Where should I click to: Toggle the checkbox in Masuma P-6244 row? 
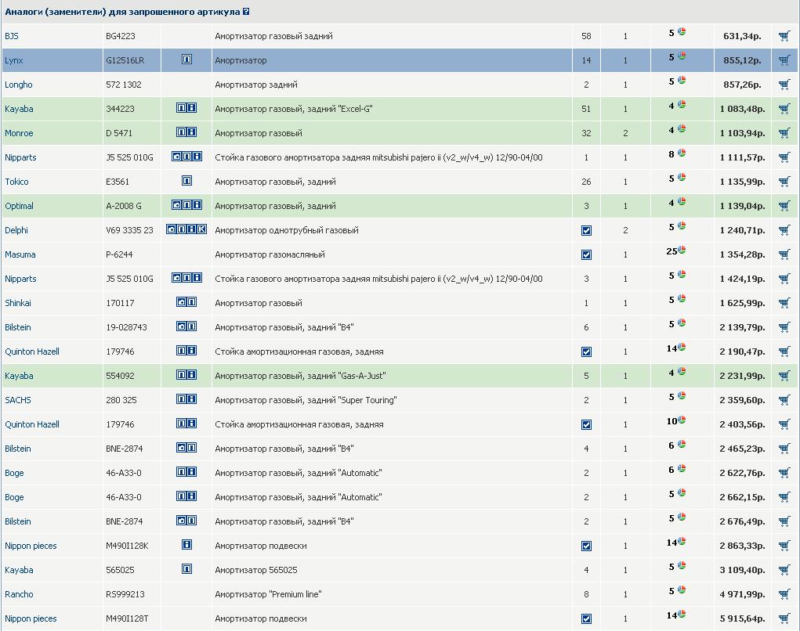[x=586, y=255]
